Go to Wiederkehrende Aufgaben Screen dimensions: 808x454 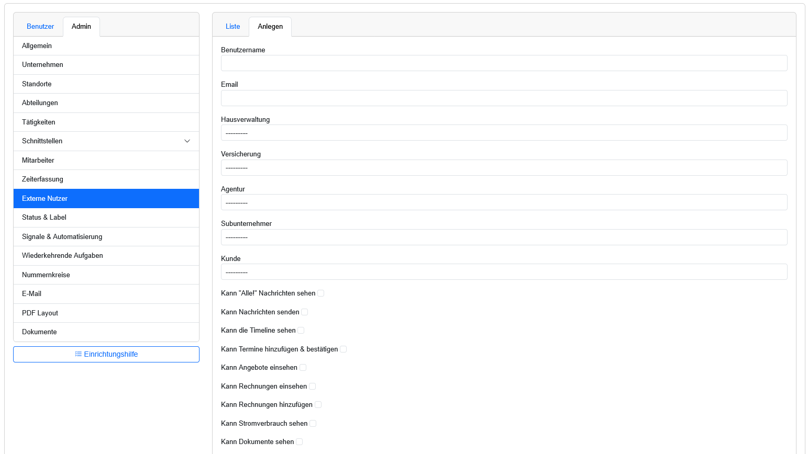tap(106, 256)
